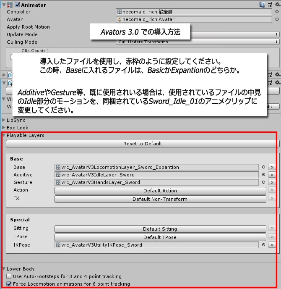Image resolution: width=281 pixels, height=289 pixels.
Task: Click the Default TPose button
Action: click(160, 237)
